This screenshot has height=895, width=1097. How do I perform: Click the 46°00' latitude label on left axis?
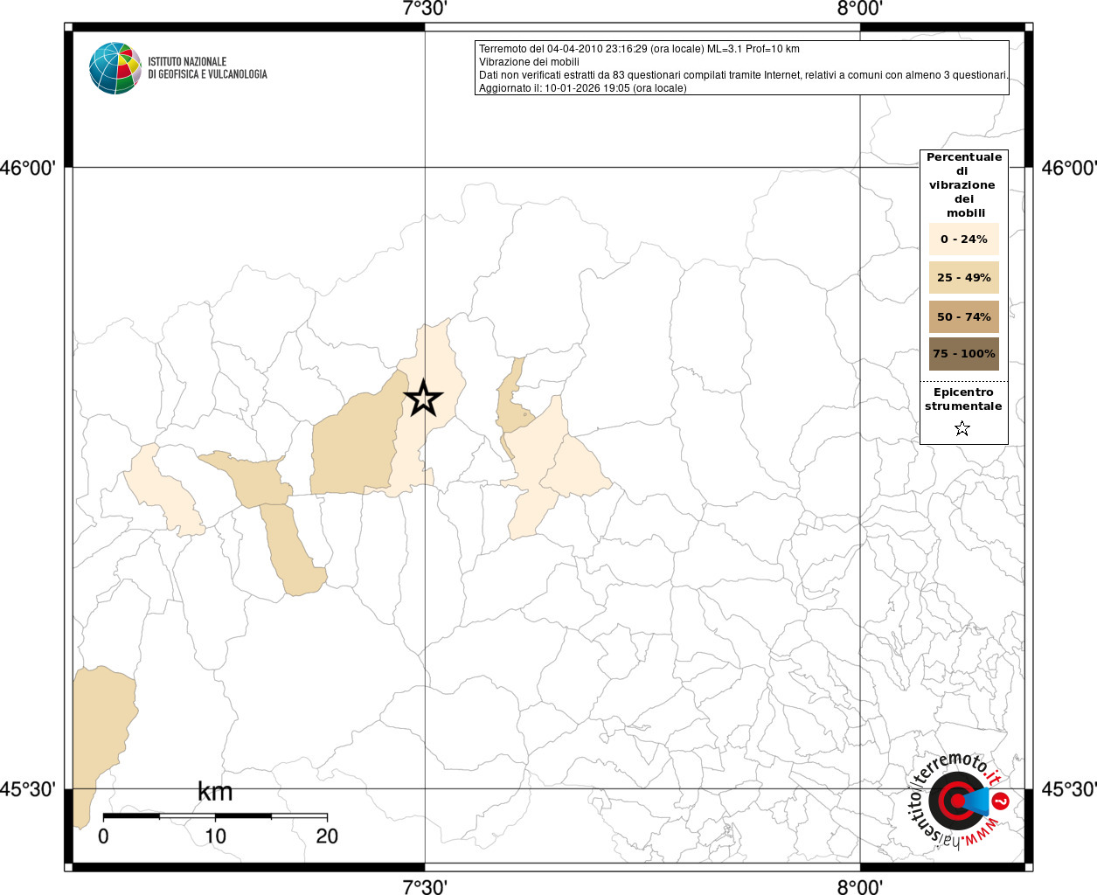point(28,168)
